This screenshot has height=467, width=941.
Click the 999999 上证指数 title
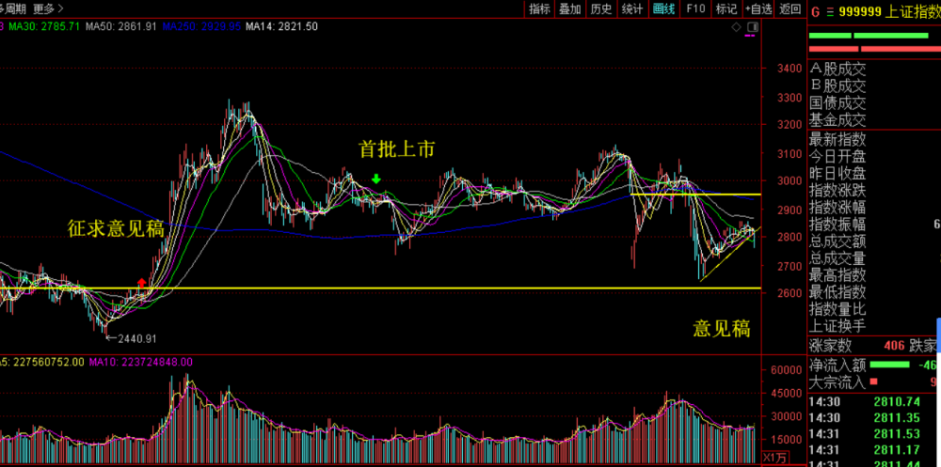(889, 11)
